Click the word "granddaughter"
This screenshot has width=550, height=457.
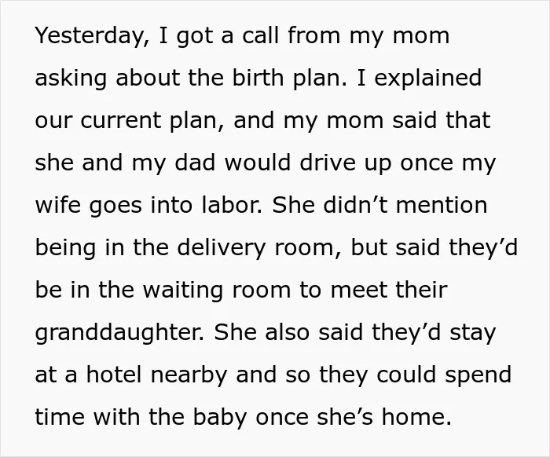pos(119,333)
